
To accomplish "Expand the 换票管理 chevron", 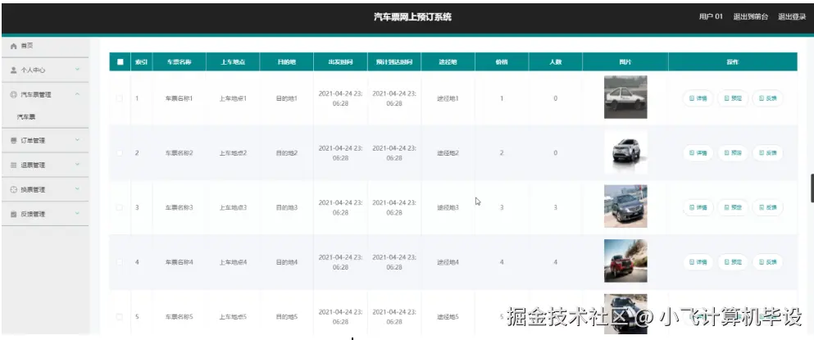I will 77,189.
